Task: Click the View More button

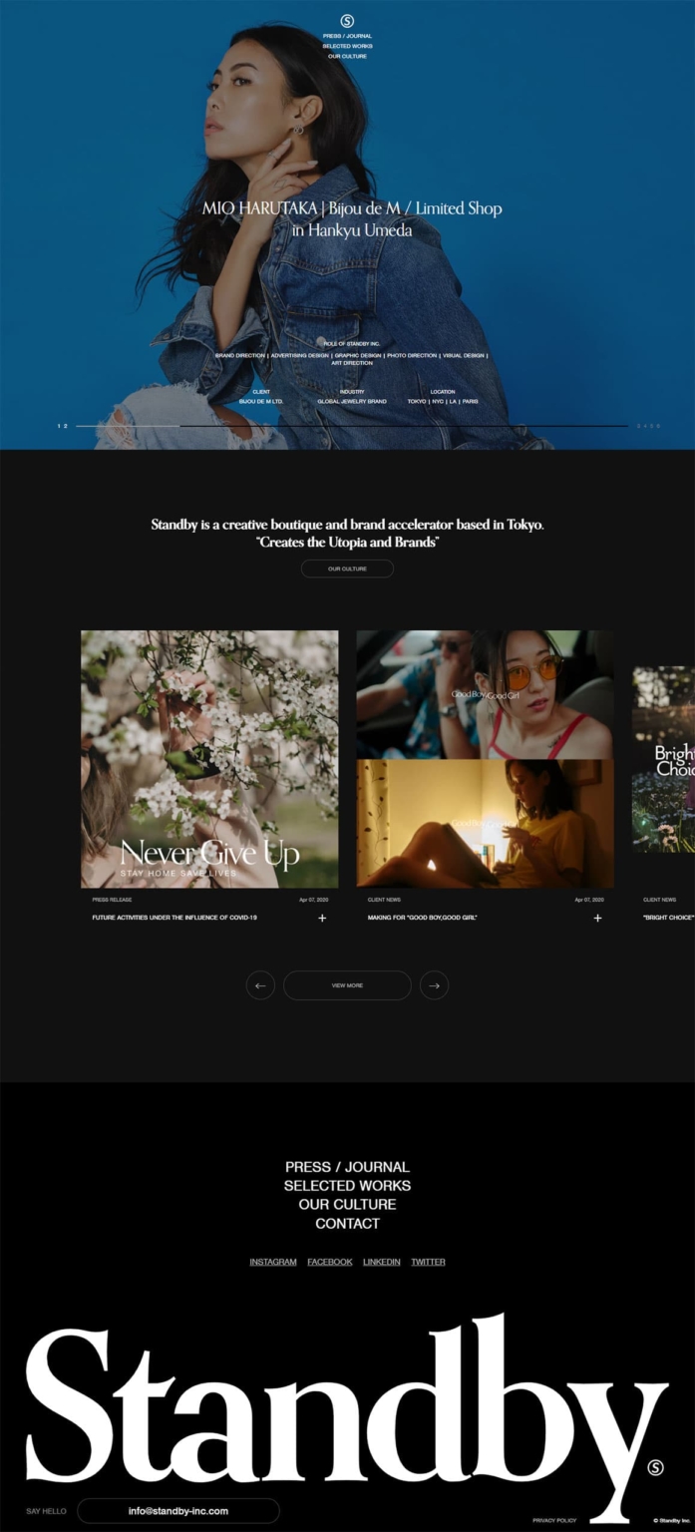Action: tap(347, 985)
